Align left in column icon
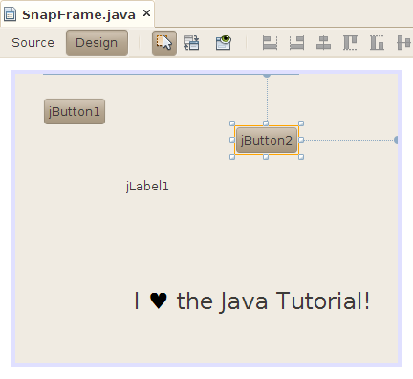 click(x=270, y=43)
